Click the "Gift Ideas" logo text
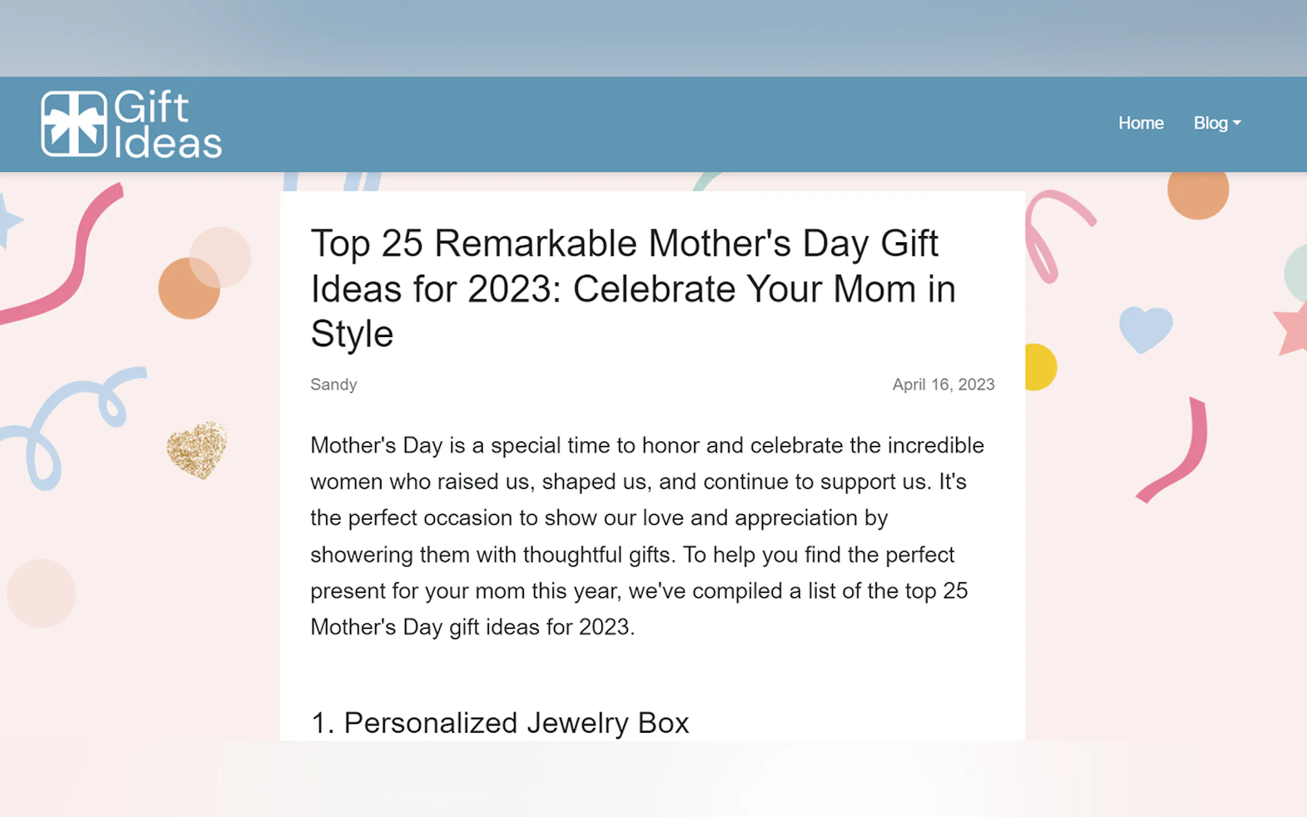The image size is (1307, 817). click(168, 125)
